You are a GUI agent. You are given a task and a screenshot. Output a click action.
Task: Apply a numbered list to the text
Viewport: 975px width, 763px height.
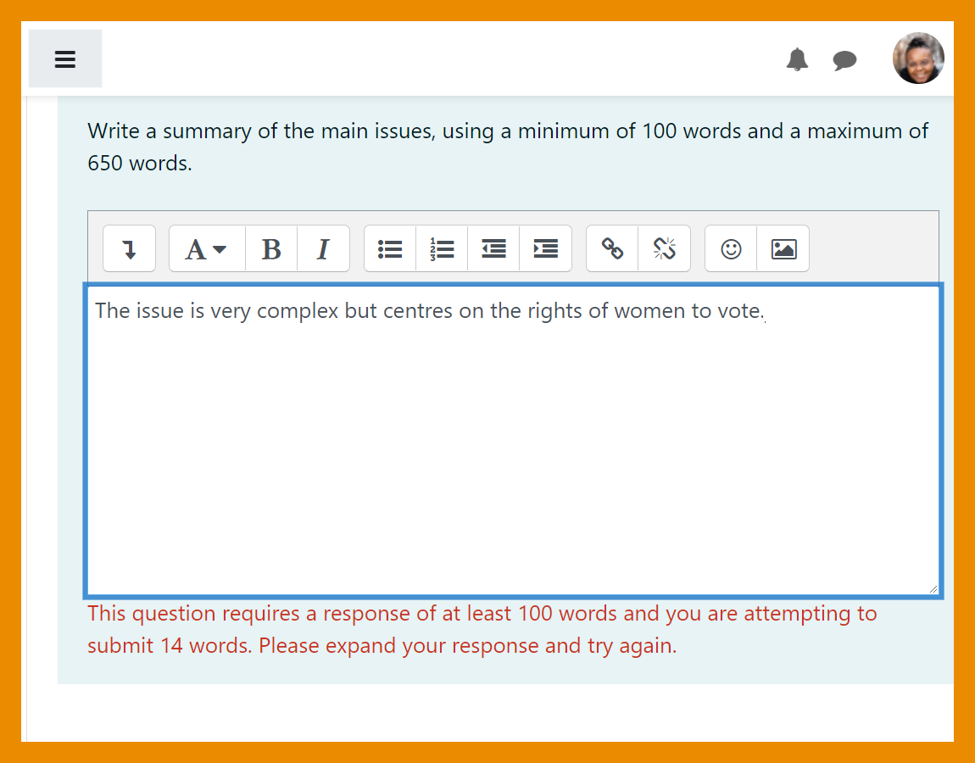[442, 248]
